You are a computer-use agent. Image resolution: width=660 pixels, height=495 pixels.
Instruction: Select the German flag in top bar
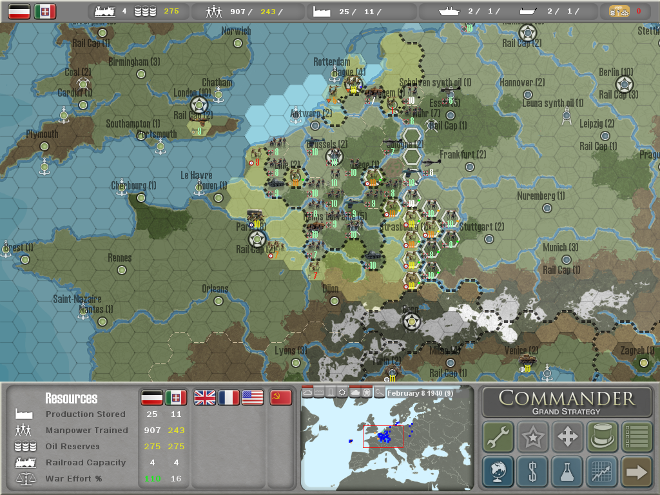[19, 12]
